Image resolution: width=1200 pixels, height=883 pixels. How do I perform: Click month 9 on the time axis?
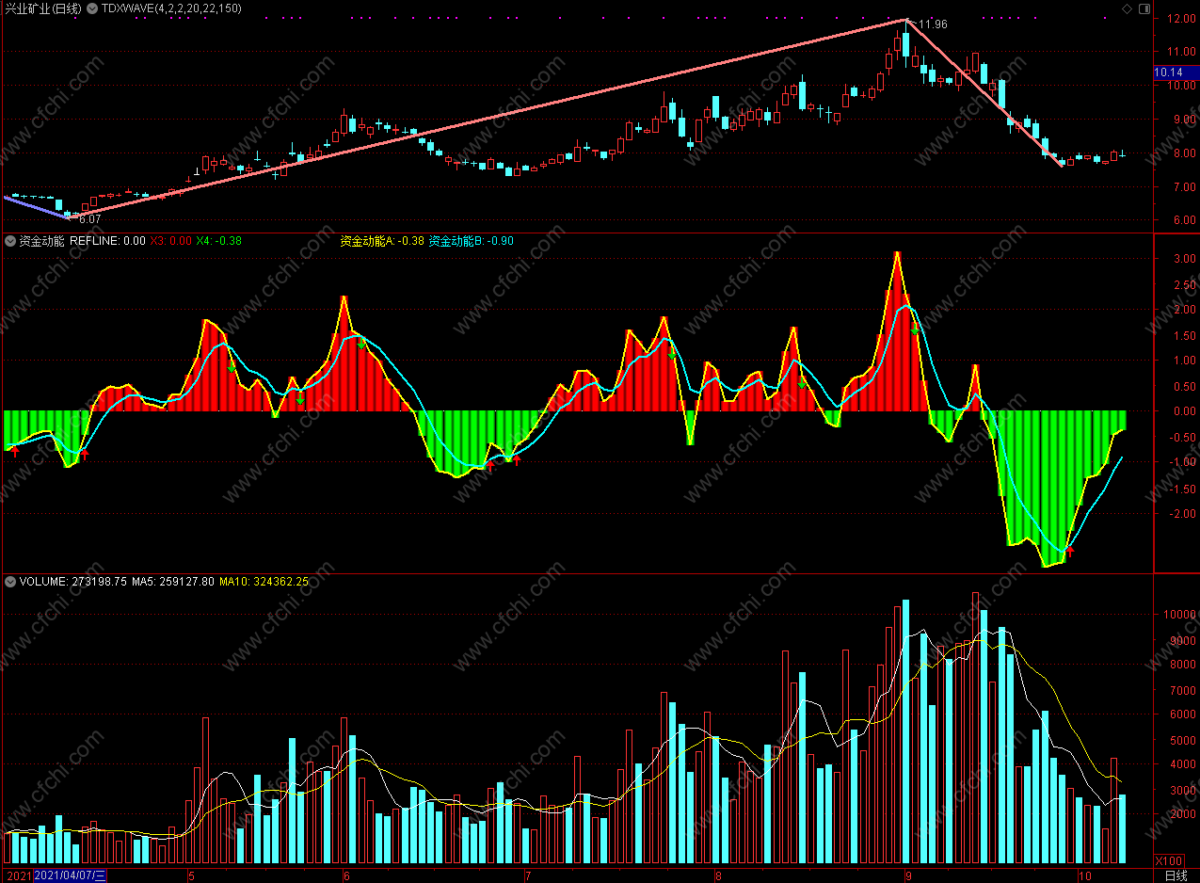pyautogui.click(x=908, y=875)
